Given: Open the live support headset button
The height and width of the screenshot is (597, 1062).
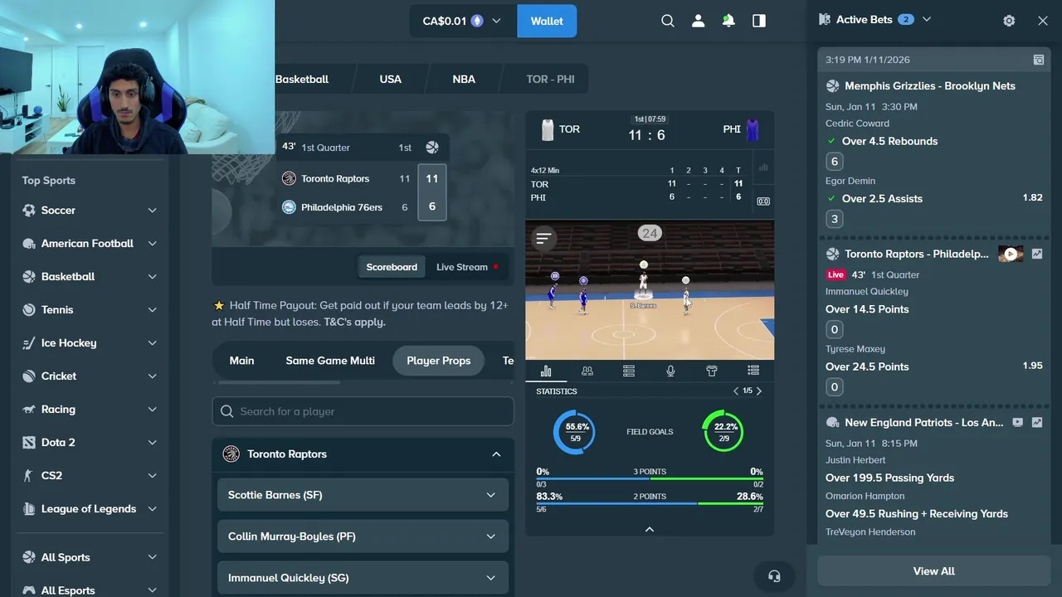Looking at the screenshot, I should click(x=774, y=576).
